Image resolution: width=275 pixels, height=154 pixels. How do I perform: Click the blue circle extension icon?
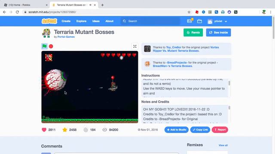[203, 12]
